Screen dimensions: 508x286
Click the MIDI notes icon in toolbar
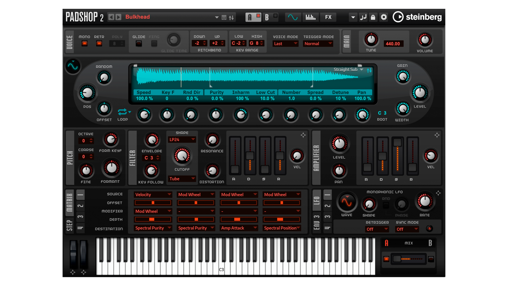363,17
